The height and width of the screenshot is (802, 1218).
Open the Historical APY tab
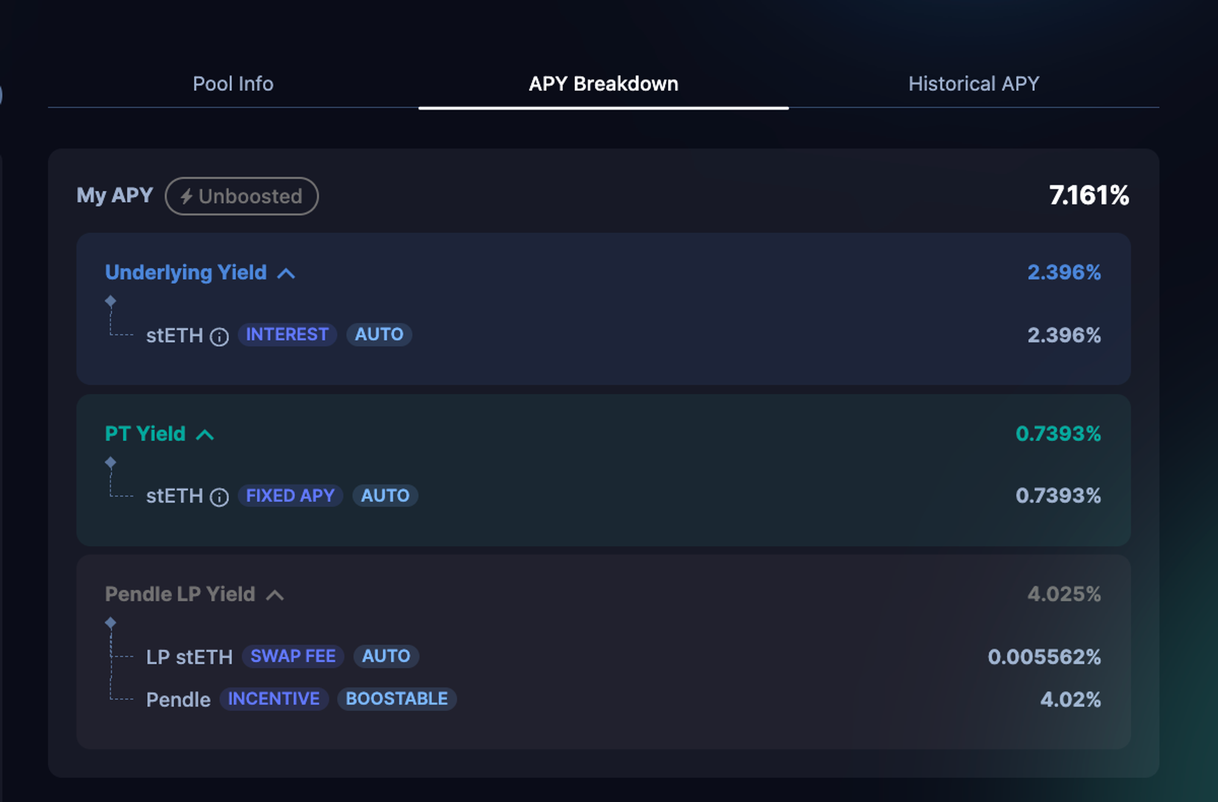pyautogui.click(x=973, y=83)
